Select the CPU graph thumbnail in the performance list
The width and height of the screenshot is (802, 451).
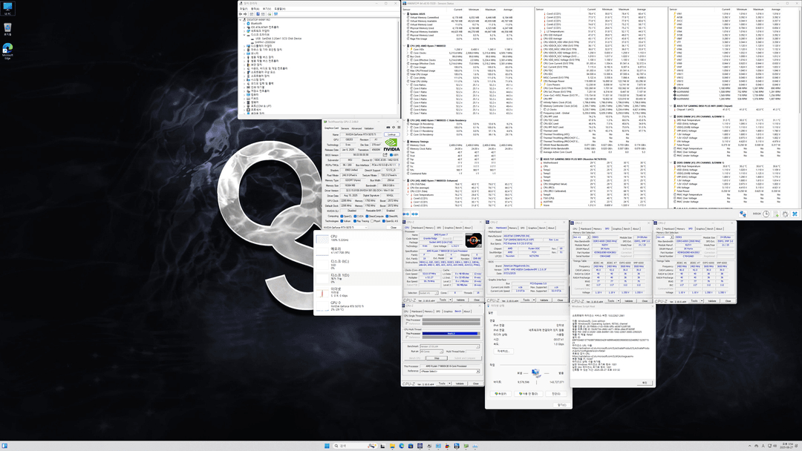click(x=322, y=239)
